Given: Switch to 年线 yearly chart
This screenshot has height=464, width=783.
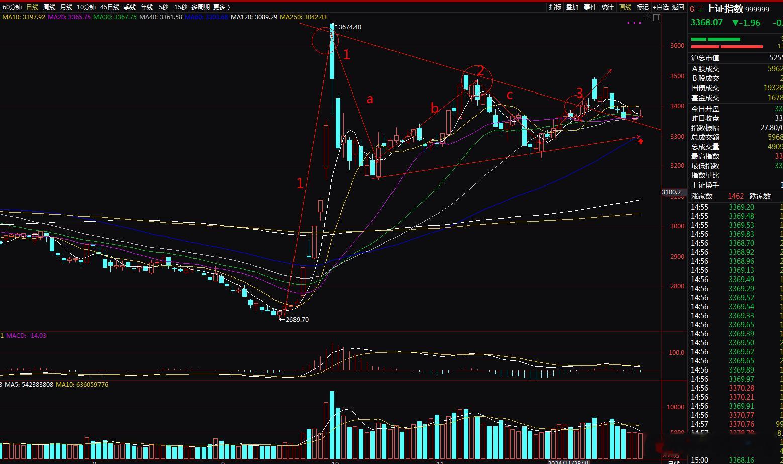Looking at the screenshot, I should (x=147, y=7).
